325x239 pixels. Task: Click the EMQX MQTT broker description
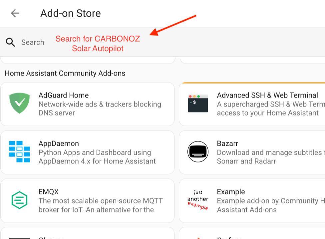(101, 205)
